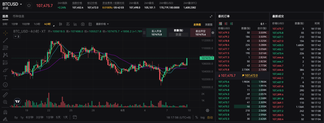This screenshot has width=324, height=123.
Task: Click the TradingView logo on chart
Action: 17,101
